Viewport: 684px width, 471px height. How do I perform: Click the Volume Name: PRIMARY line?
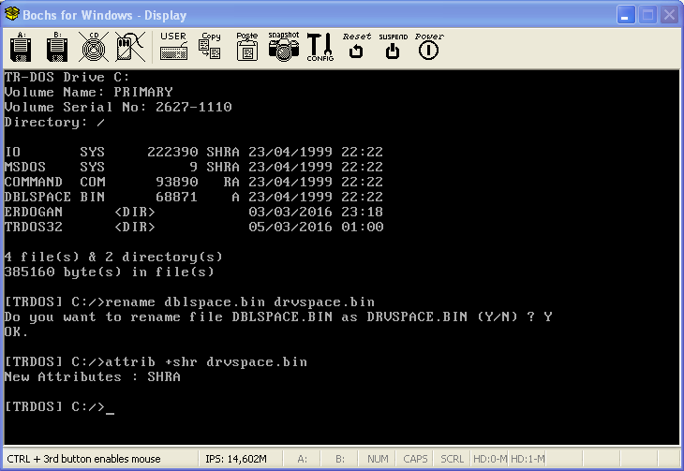click(x=89, y=92)
